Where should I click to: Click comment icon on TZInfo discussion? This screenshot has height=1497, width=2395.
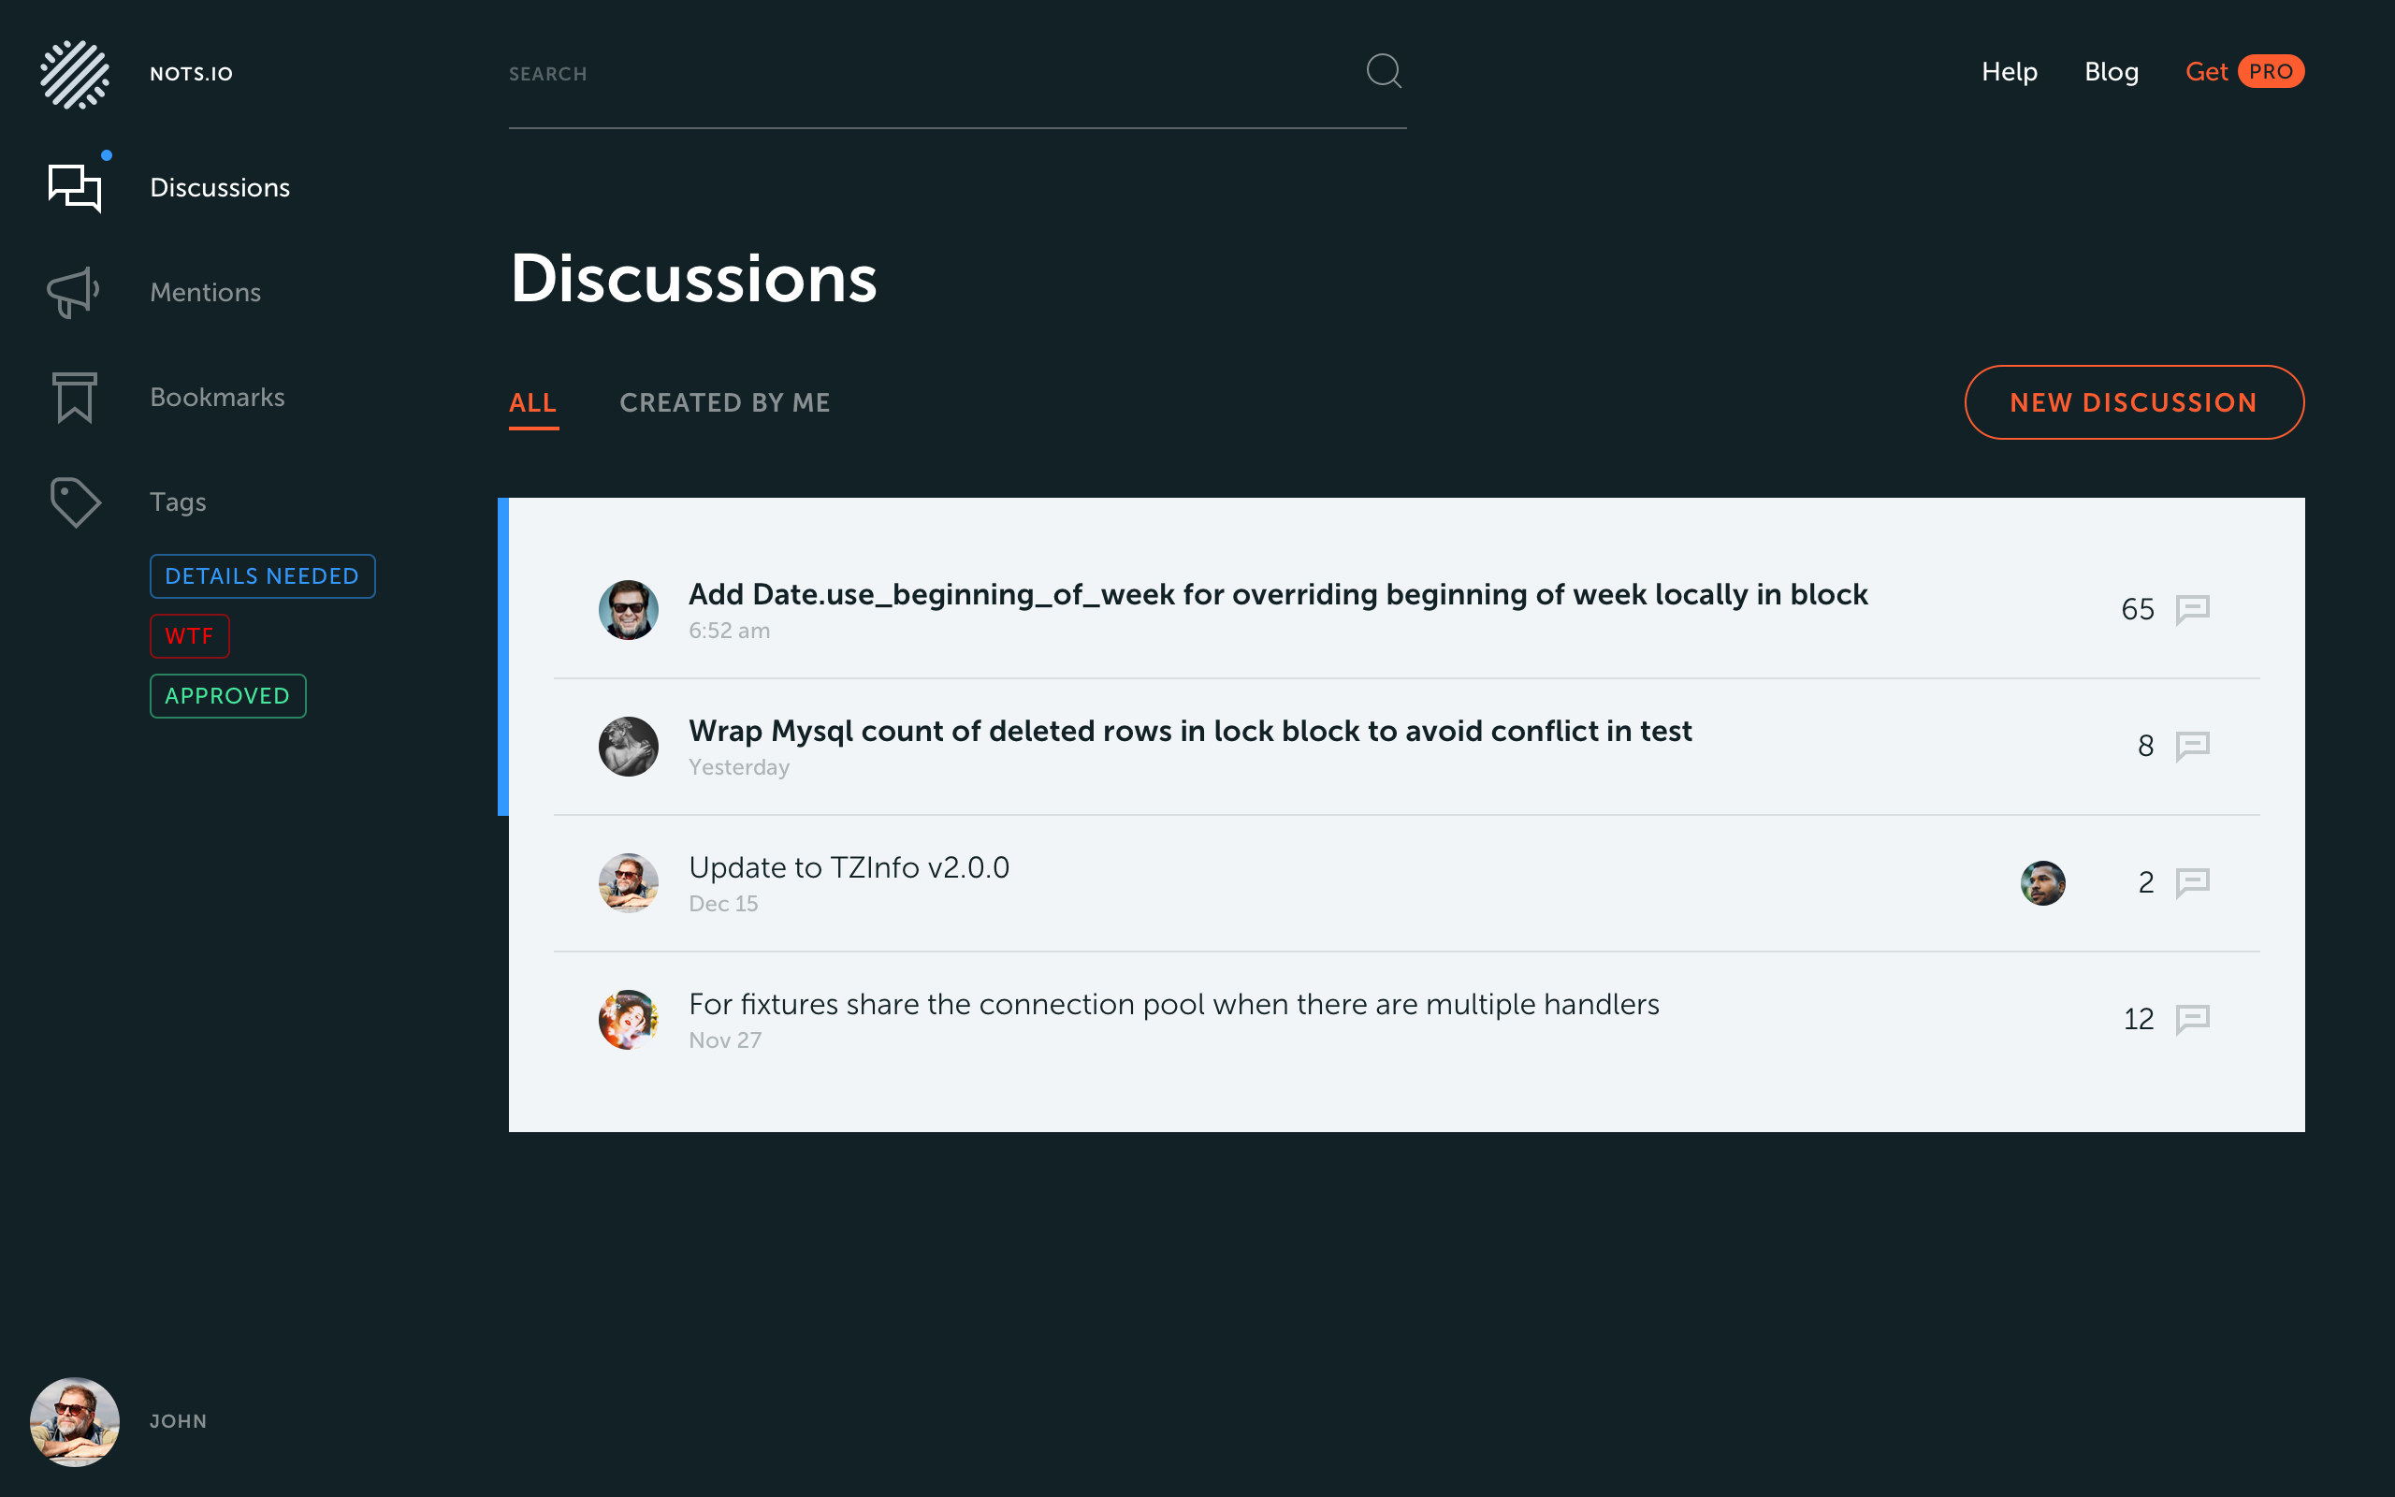point(2192,882)
